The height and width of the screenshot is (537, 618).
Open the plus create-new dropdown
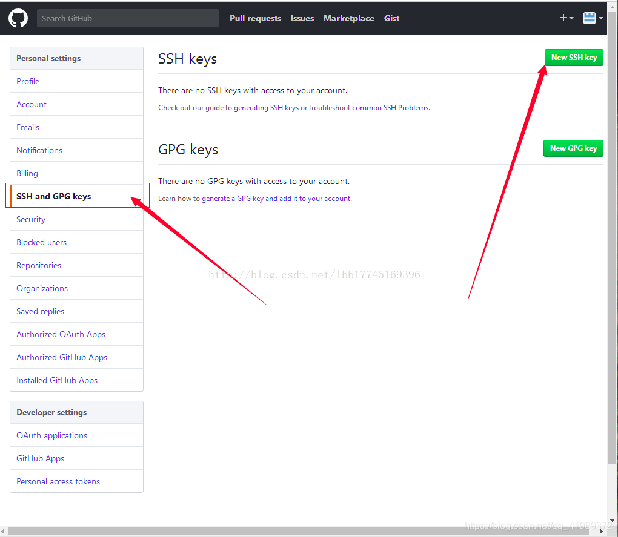[x=566, y=18]
